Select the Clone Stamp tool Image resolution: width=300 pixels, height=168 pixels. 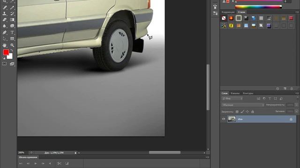5,14
